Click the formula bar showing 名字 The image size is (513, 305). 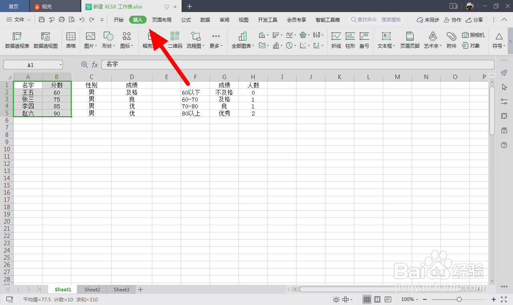point(298,65)
